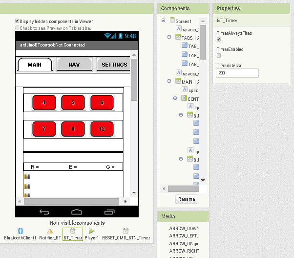This screenshot has height=258, width=294.
Task: Click the viewer horizontal scrollbar right arrow
Action: click(x=126, y=201)
